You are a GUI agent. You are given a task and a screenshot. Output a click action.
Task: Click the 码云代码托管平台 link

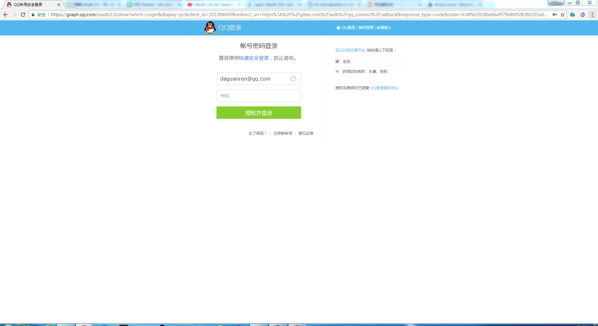coord(350,50)
